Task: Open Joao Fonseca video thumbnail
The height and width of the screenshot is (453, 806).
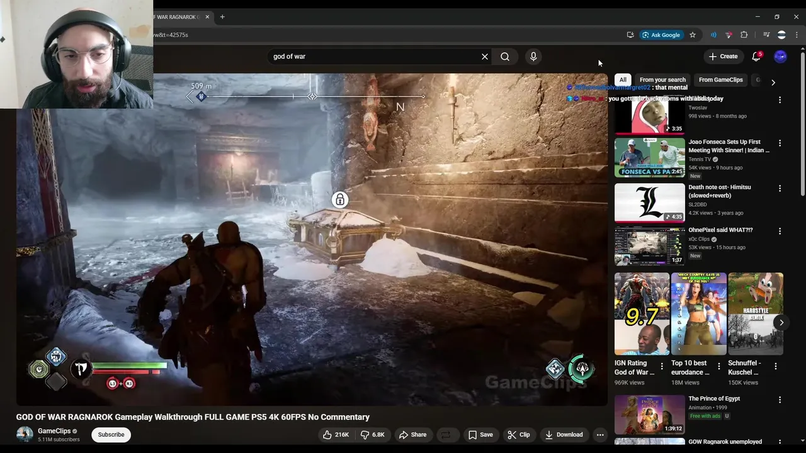Action: pos(649,158)
